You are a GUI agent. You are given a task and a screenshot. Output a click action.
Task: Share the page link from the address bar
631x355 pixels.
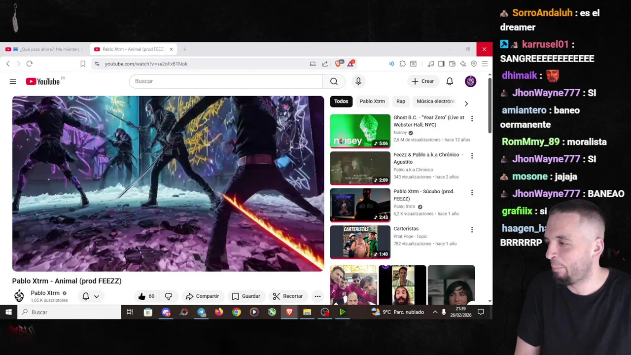(x=325, y=64)
